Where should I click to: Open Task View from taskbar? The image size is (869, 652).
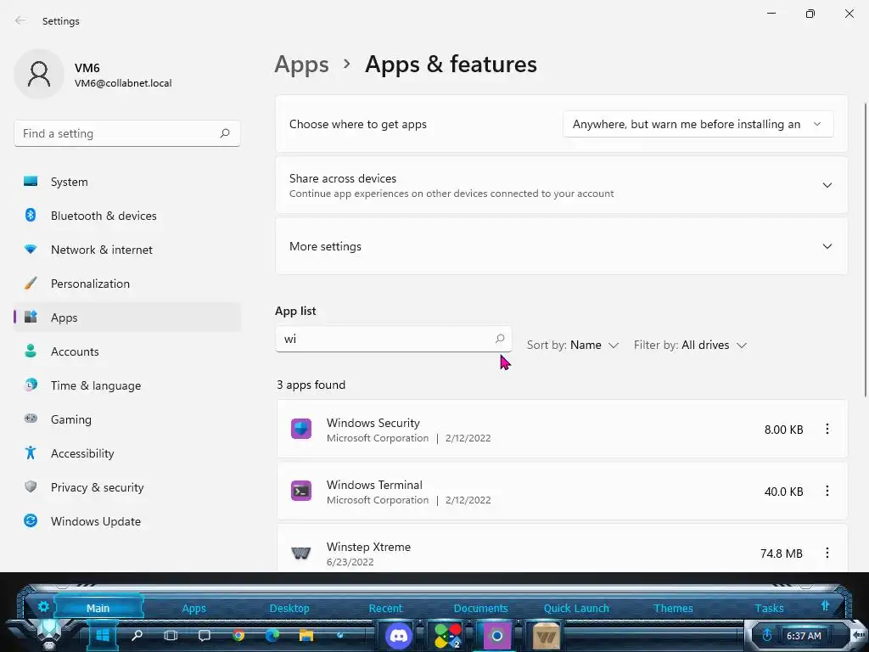[x=170, y=635]
